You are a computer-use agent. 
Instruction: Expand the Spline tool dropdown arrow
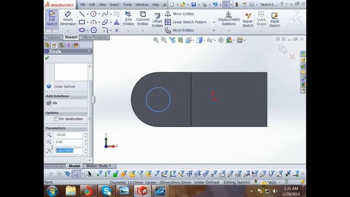pyautogui.click(x=110, y=14)
